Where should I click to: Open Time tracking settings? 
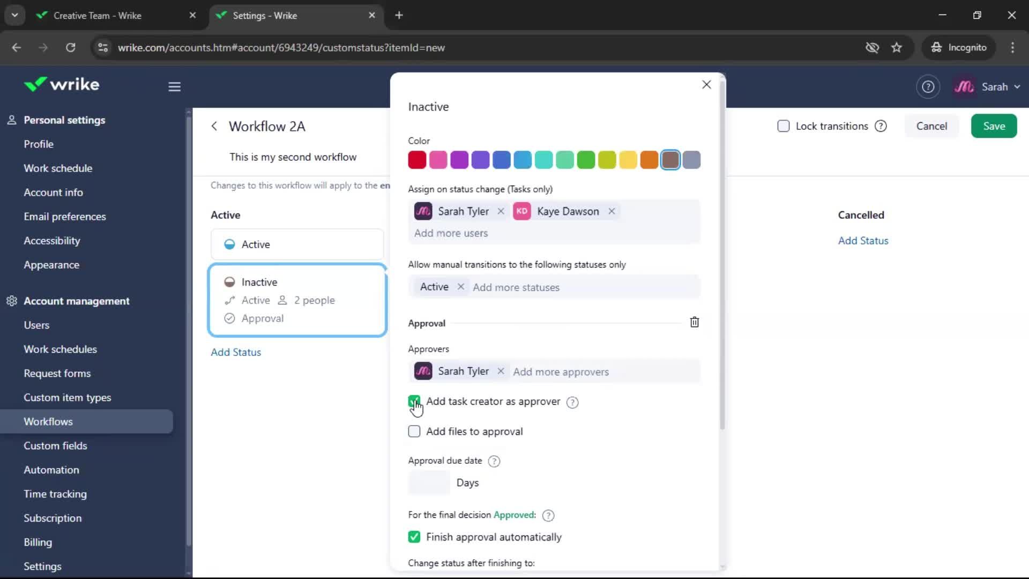click(x=55, y=494)
